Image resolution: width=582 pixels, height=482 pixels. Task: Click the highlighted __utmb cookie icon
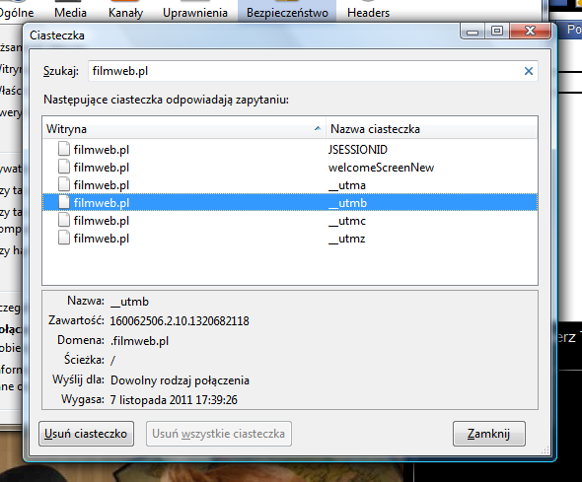pos(64,202)
